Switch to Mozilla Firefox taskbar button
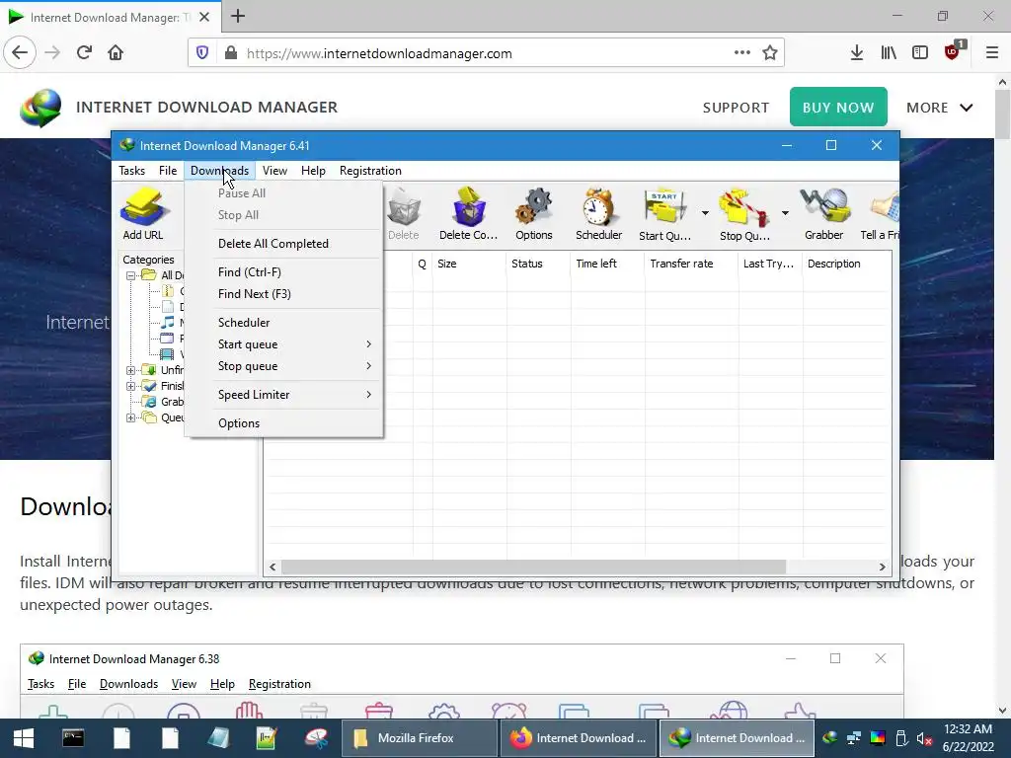The height and width of the screenshot is (758, 1011). (420, 738)
